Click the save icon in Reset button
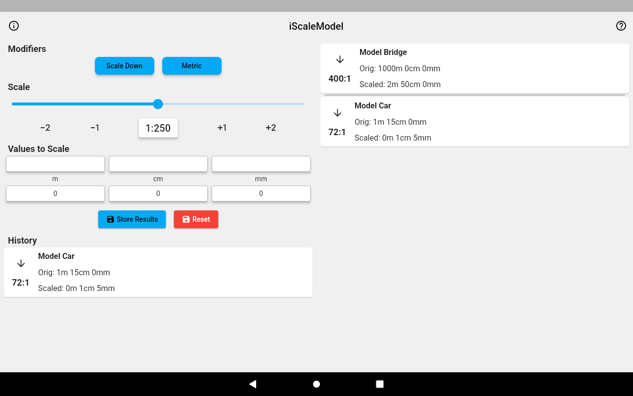Screen dimensions: 633x396 coord(186,219)
